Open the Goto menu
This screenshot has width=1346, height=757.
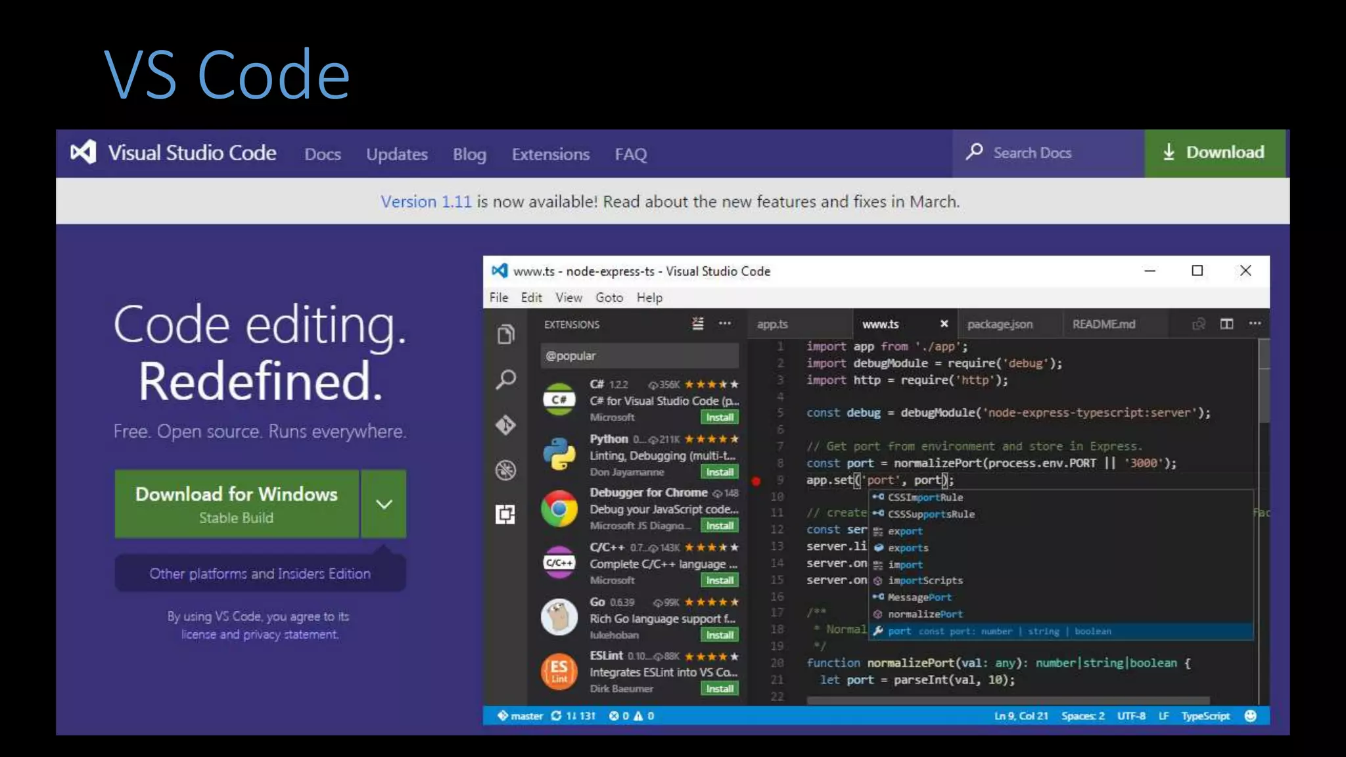609,298
